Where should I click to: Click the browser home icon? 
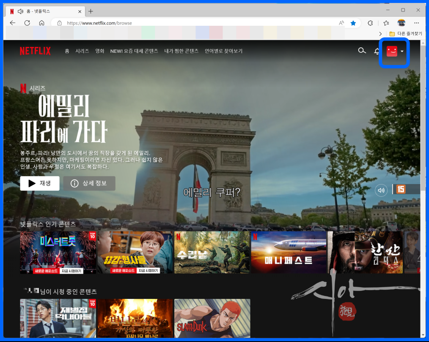click(x=41, y=23)
